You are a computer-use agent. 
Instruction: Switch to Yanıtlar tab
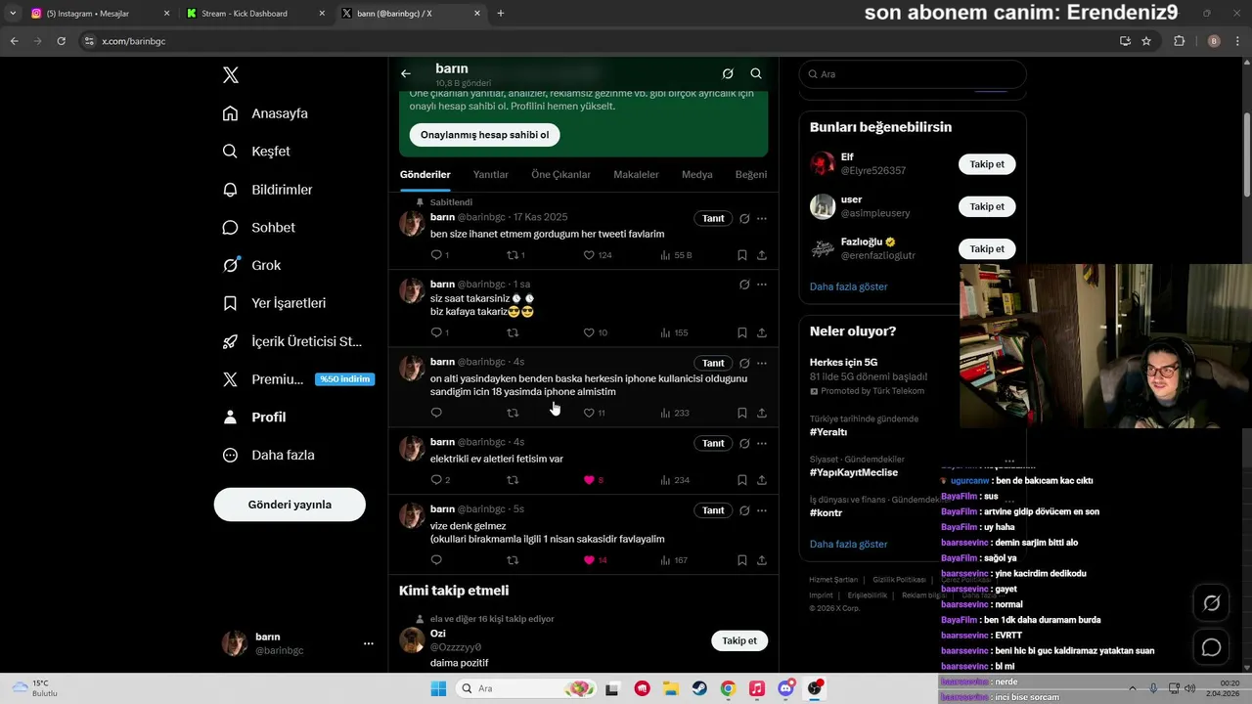click(491, 175)
